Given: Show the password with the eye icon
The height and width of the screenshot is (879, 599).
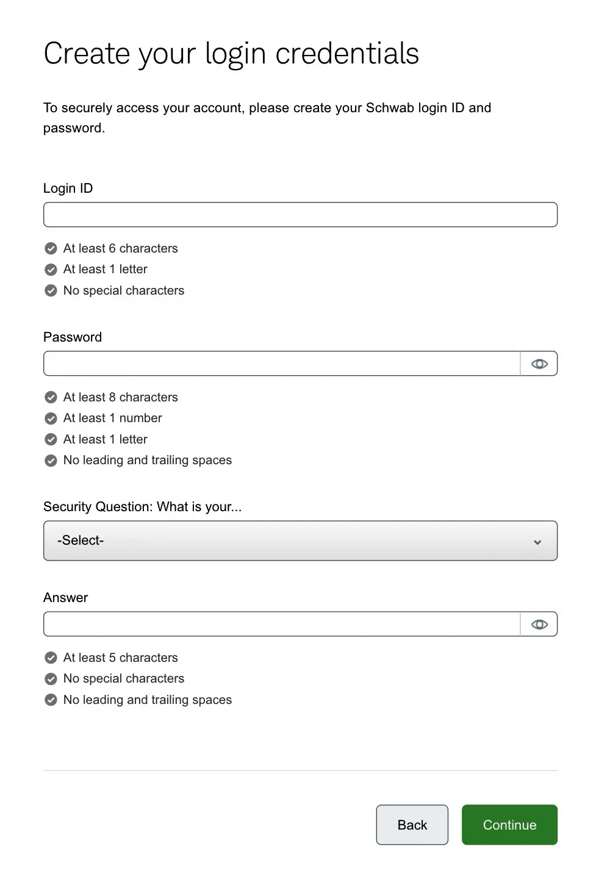Looking at the screenshot, I should (x=539, y=364).
